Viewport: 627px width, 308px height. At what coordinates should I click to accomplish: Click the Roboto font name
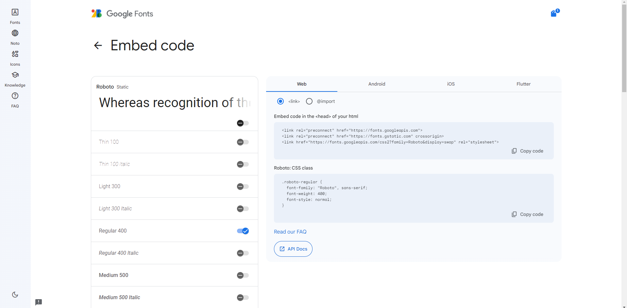pos(105,87)
